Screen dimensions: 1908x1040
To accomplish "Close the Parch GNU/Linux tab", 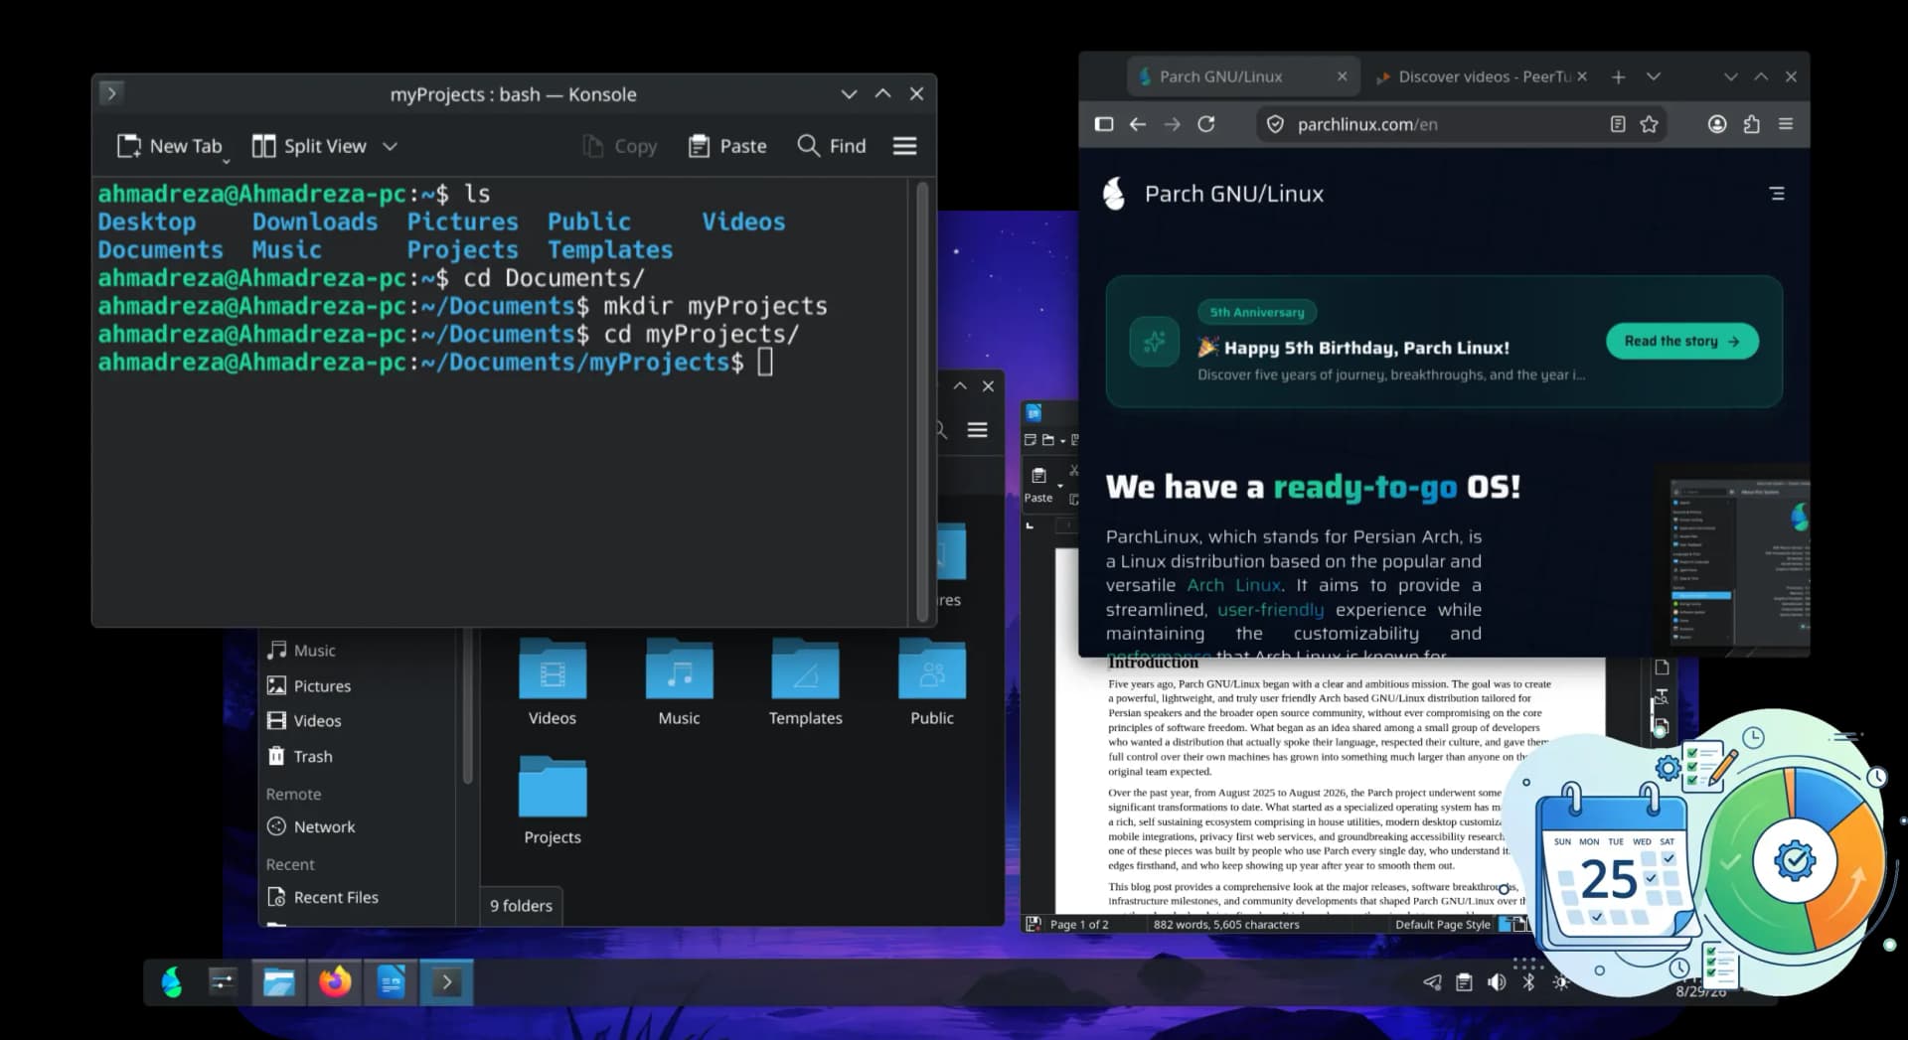I will point(1342,76).
